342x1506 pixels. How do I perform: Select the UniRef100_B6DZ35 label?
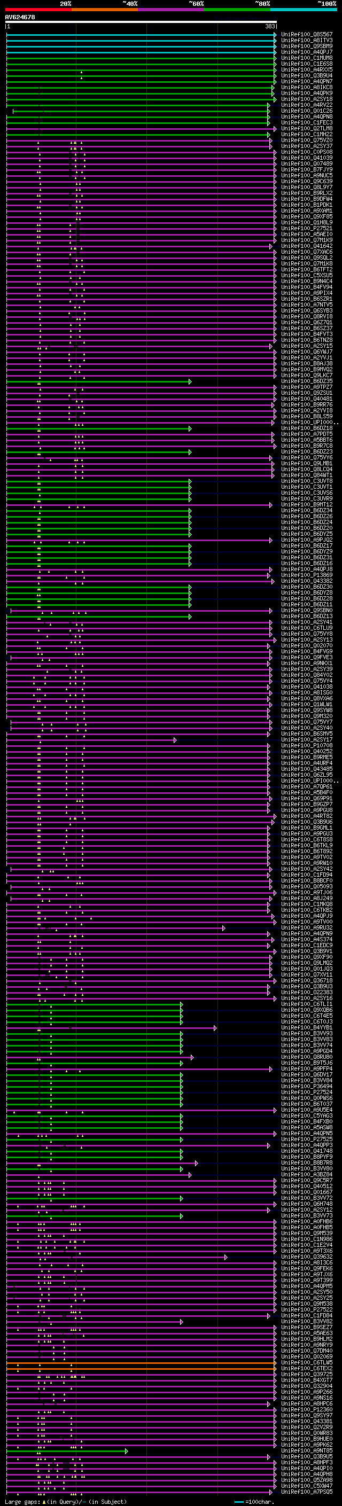coord(307,381)
